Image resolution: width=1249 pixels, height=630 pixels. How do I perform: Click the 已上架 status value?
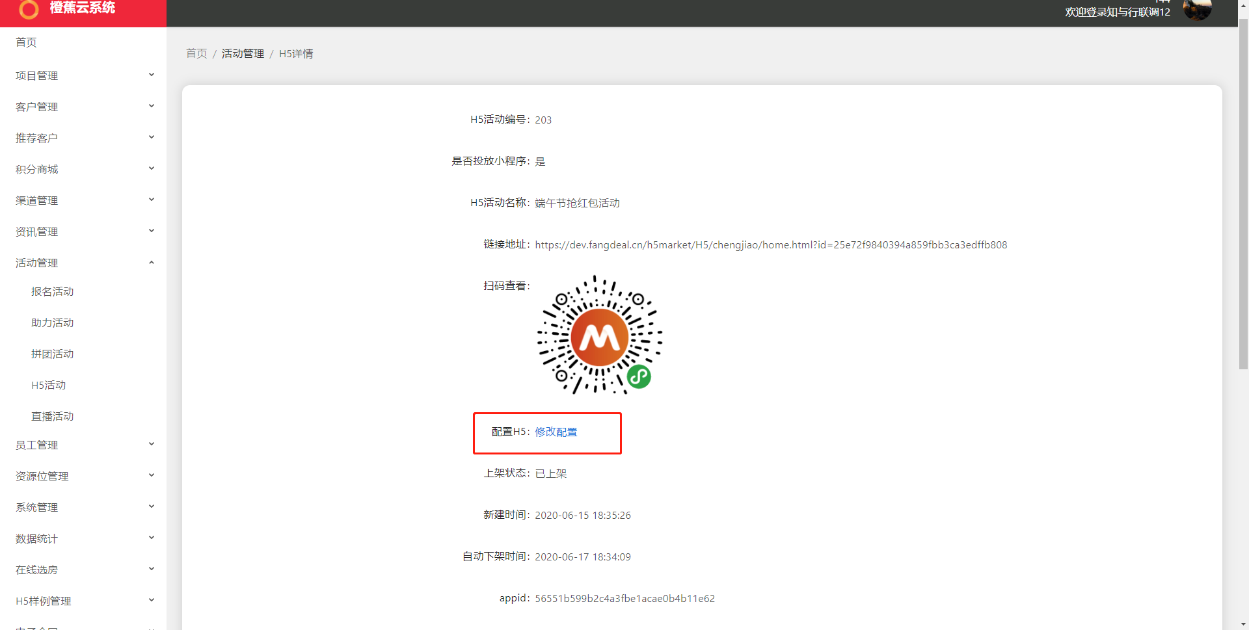[x=551, y=473]
